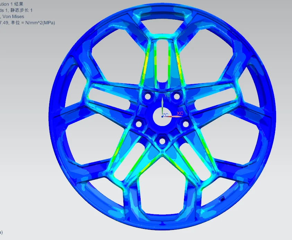Pick the right lug bolt hole
The height and width of the screenshot is (240, 292).
pyautogui.click(x=186, y=124)
